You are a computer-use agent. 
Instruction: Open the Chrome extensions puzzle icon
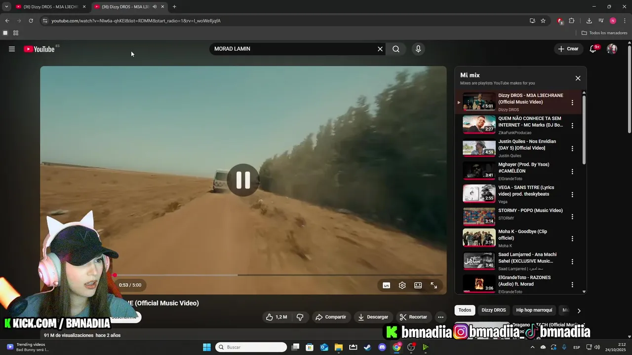[x=572, y=21]
